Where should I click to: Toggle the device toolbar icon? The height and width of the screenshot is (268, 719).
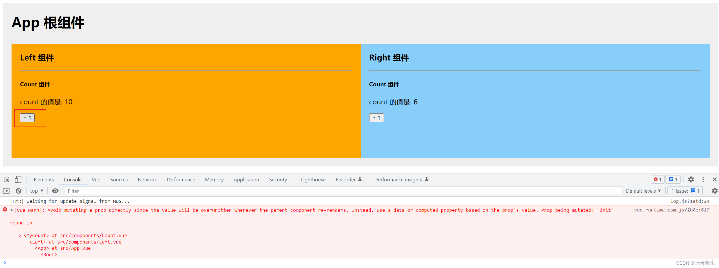18,179
